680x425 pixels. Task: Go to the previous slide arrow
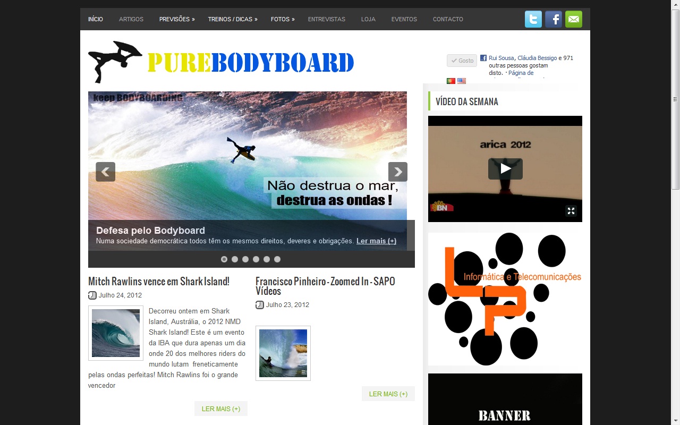pyautogui.click(x=105, y=172)
